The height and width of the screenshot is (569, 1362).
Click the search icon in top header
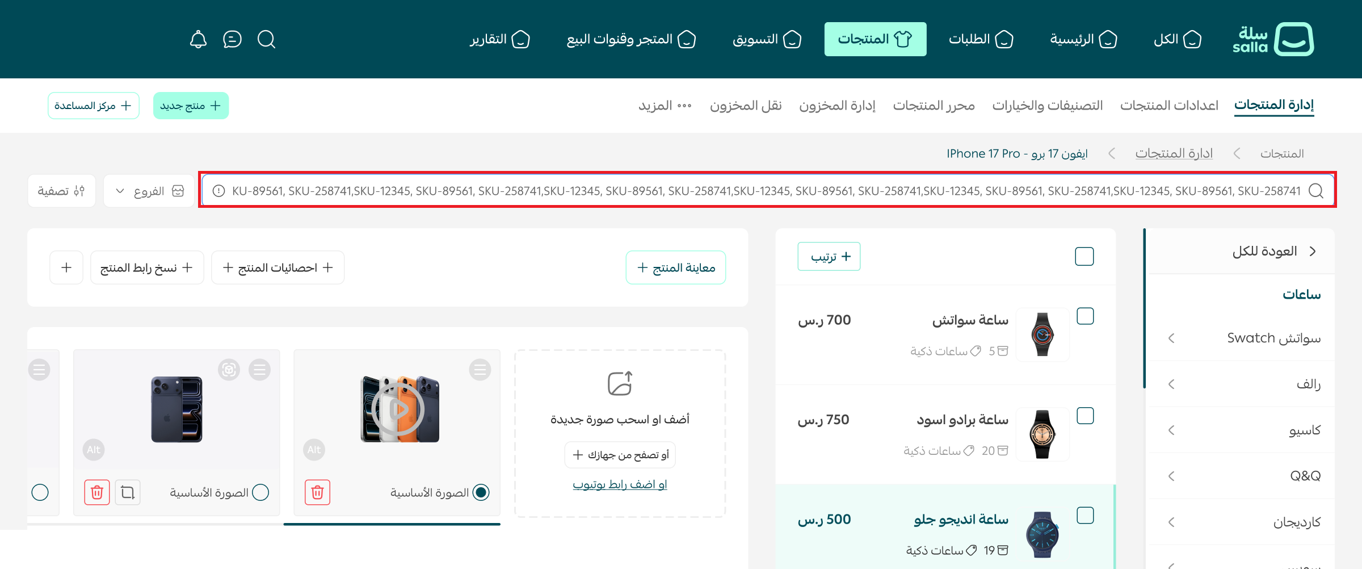pos(266,39)
